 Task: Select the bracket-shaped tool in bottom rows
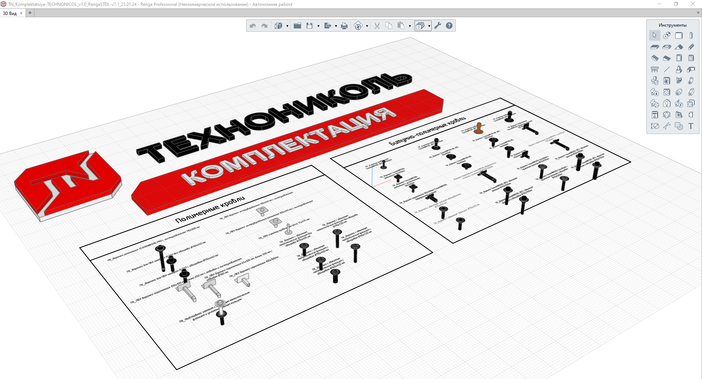pyautogui.click(x=691, y=115)
